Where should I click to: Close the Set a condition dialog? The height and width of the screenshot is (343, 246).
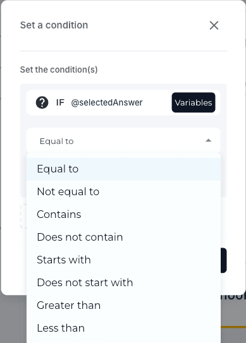[x=214, y=25]
